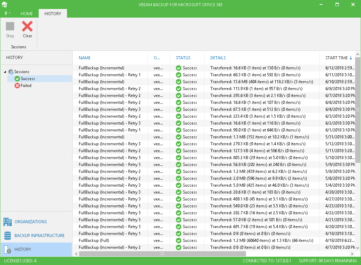Select the Success filter in tree
This screenshot has width=361, height=265.
[x=28, y=79]
